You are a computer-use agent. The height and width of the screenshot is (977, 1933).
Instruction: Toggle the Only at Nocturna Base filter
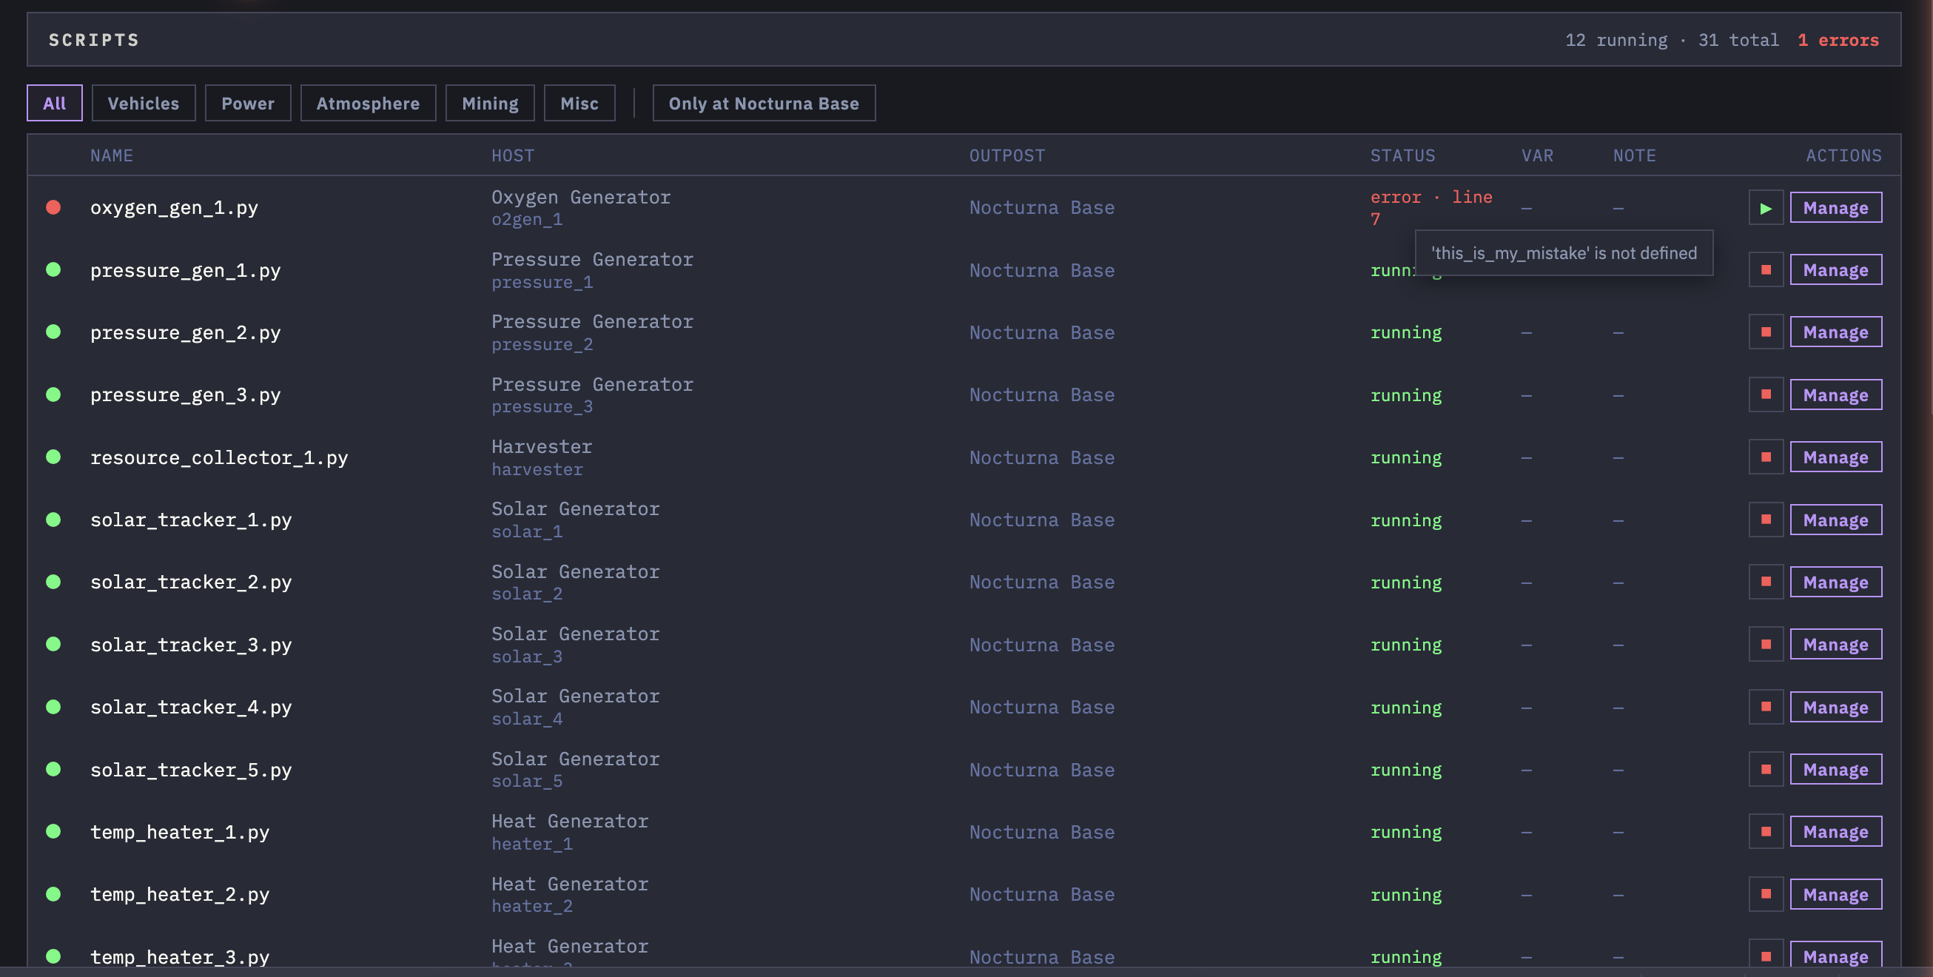point(763,104)
